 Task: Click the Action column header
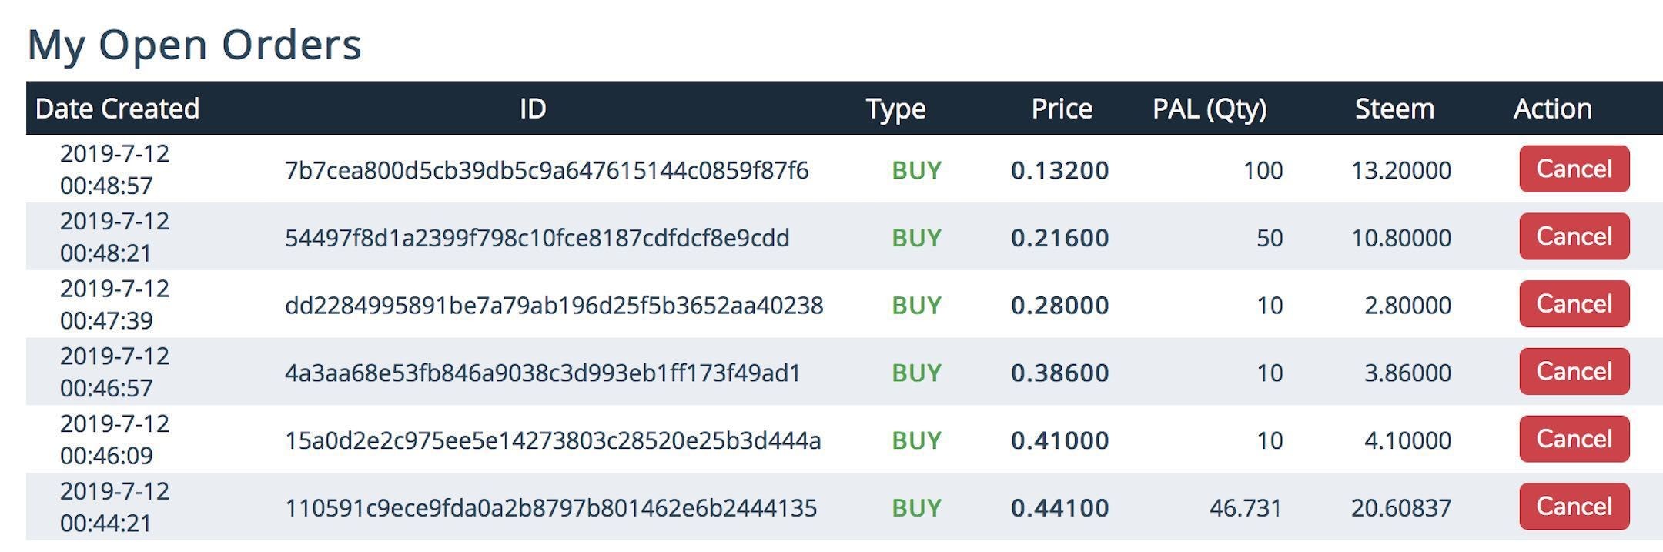[1552, 109]
